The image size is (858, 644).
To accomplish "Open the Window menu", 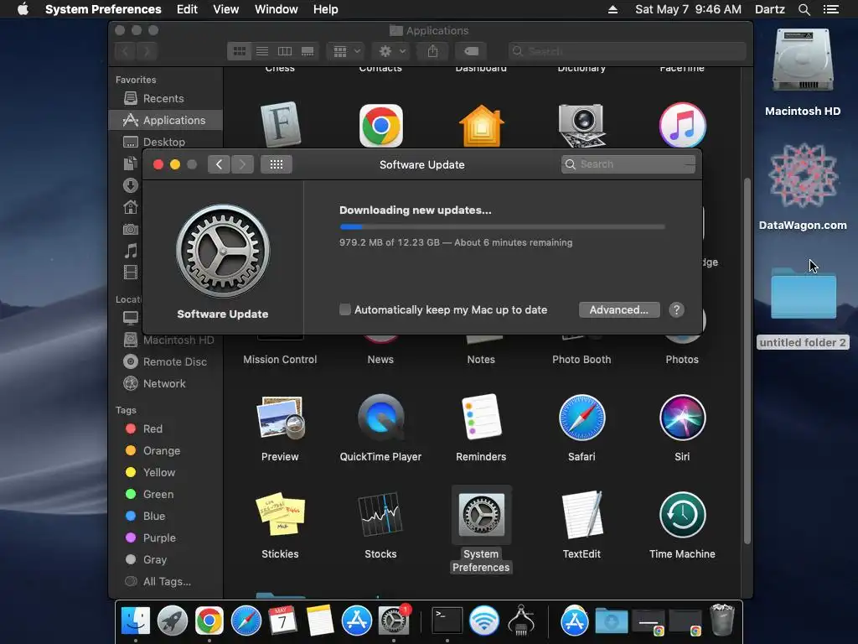I will (277, 9).
